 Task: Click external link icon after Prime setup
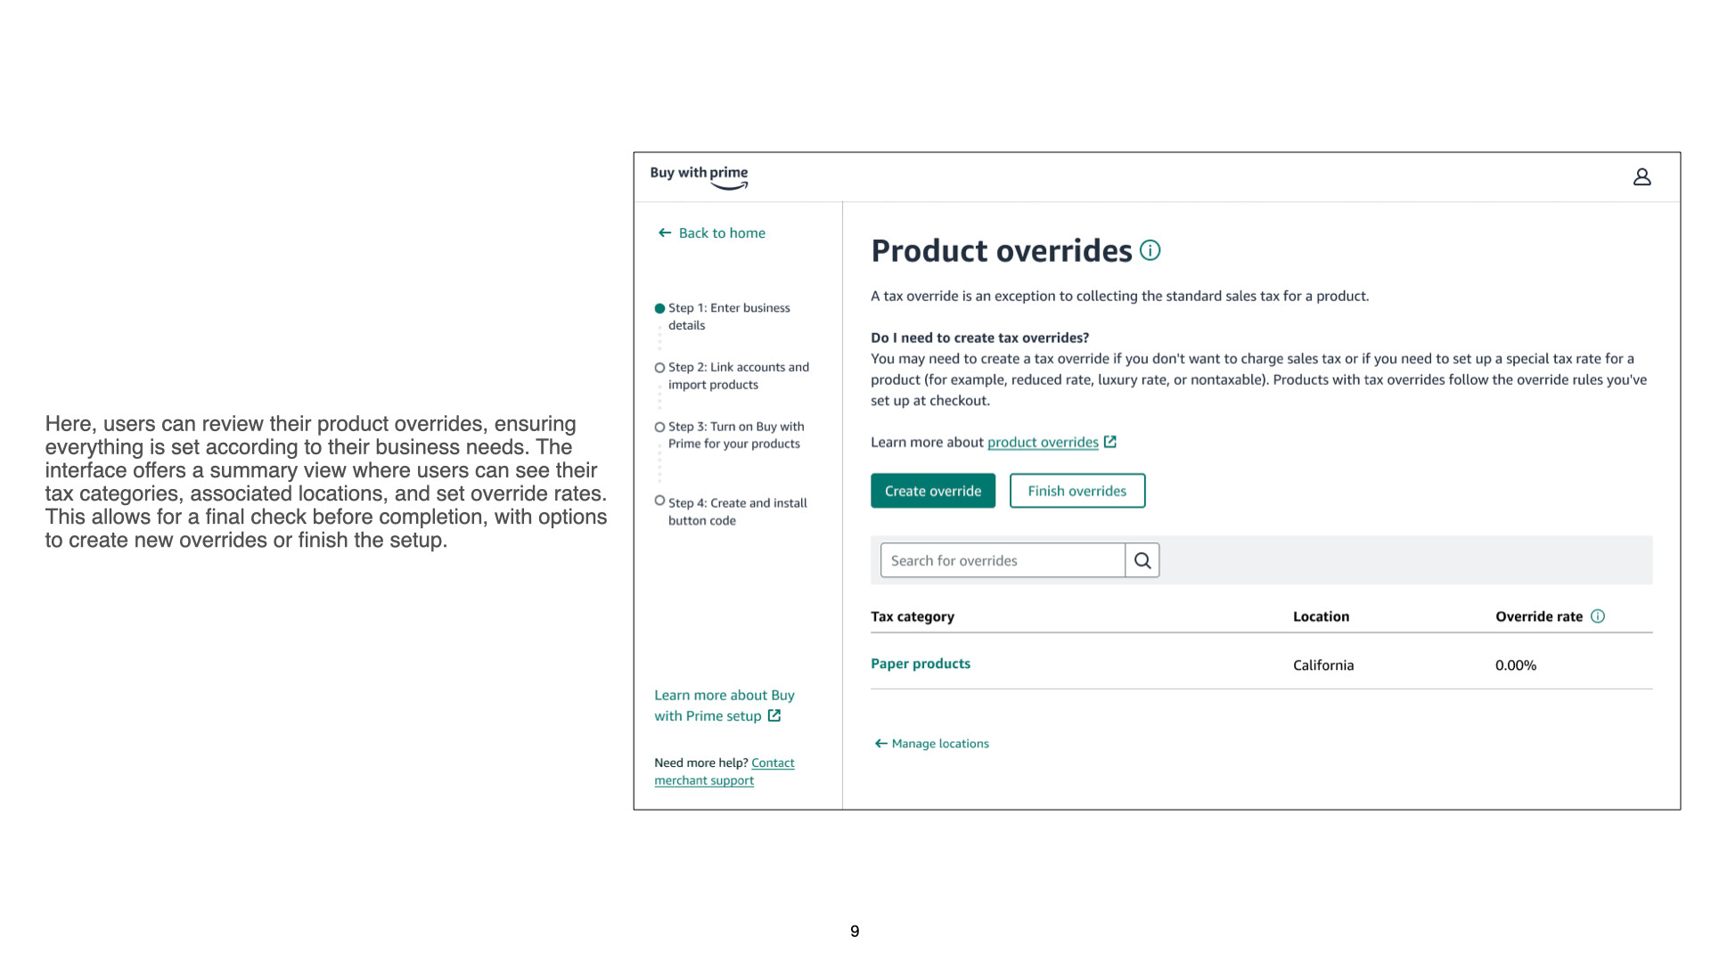pos(774,716)
